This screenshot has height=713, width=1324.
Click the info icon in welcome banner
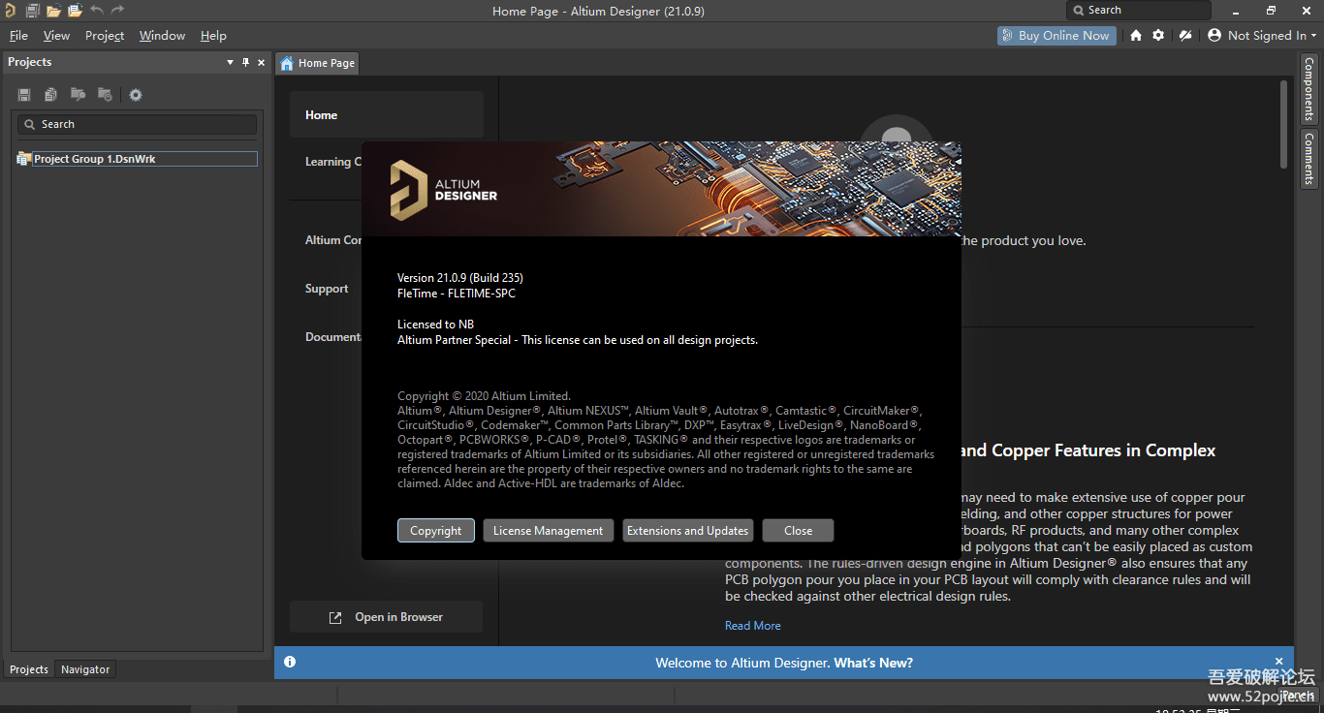(290, 663)
